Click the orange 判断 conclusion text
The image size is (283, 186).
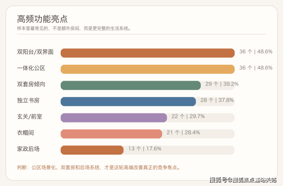[x=99, y=168]
